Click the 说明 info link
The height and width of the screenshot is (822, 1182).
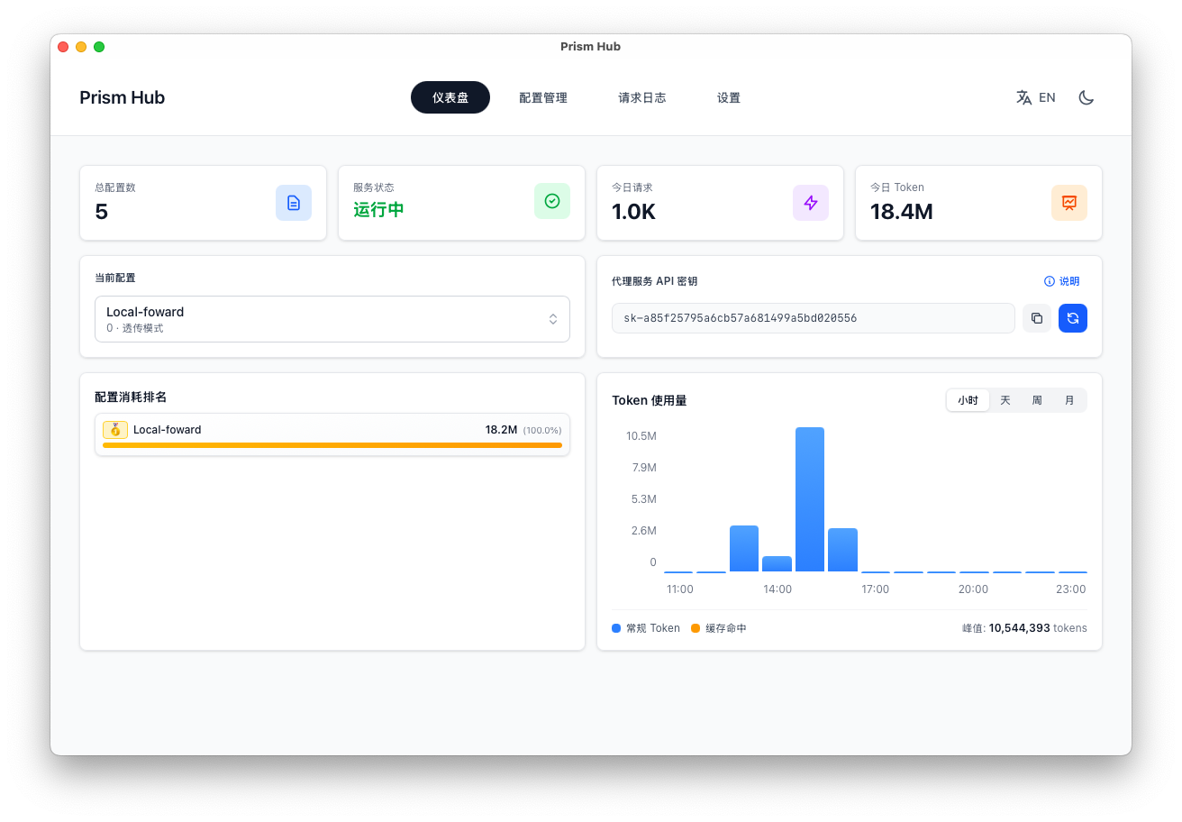pyautogui.click(x=1061, y=281)
